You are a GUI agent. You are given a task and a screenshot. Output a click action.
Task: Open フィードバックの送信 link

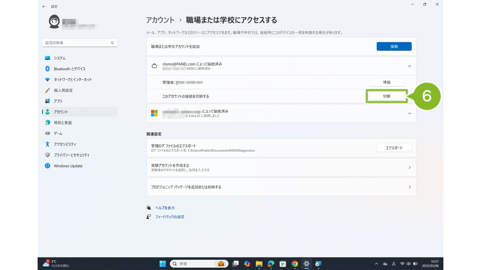click(170, 217)
